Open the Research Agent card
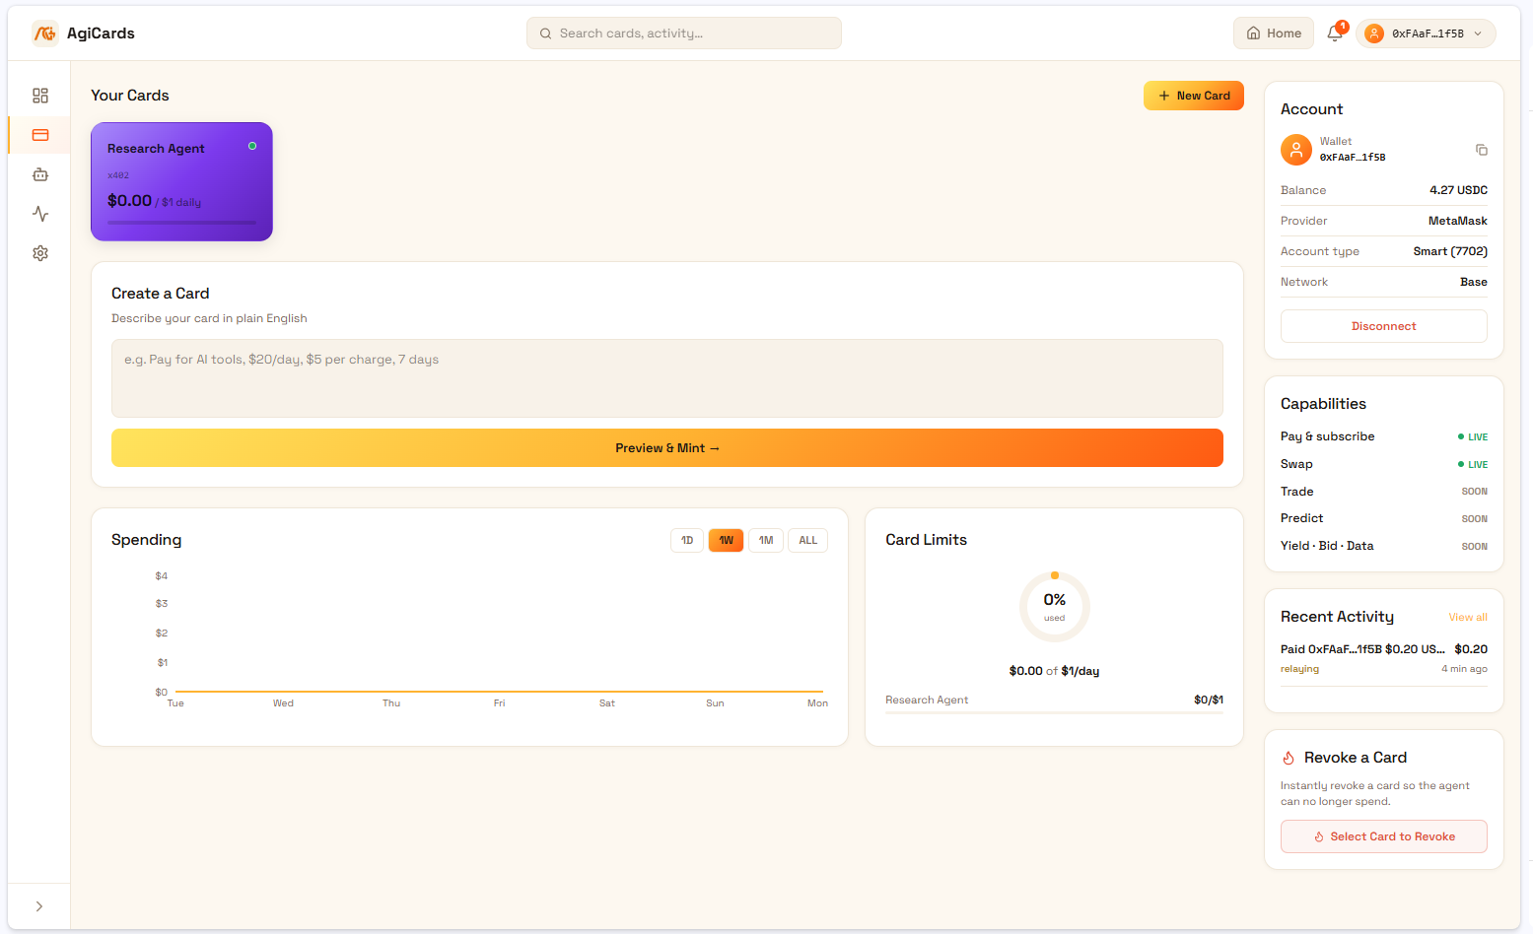Viewport: 1533px width, 934px height. point(181,181)
